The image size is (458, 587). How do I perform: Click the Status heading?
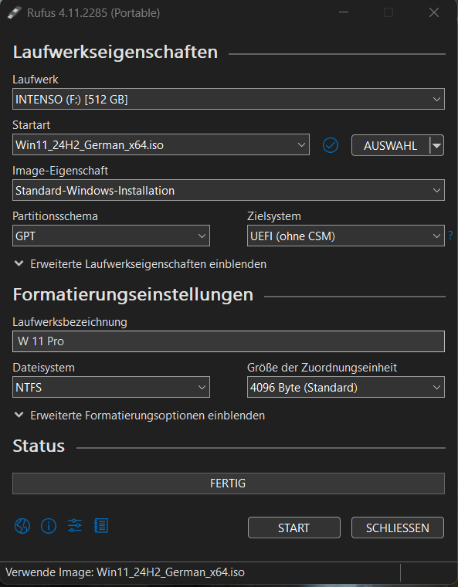39,446
